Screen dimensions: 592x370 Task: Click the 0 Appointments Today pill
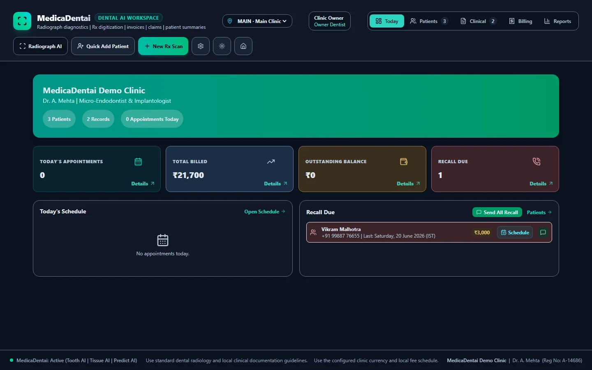pyautogui.click(x=152, y=119)
